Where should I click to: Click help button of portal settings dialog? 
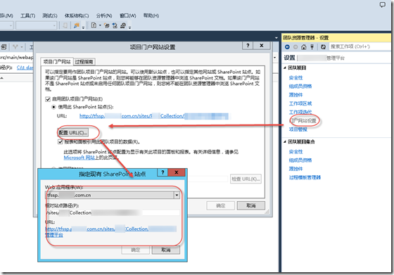248,46
